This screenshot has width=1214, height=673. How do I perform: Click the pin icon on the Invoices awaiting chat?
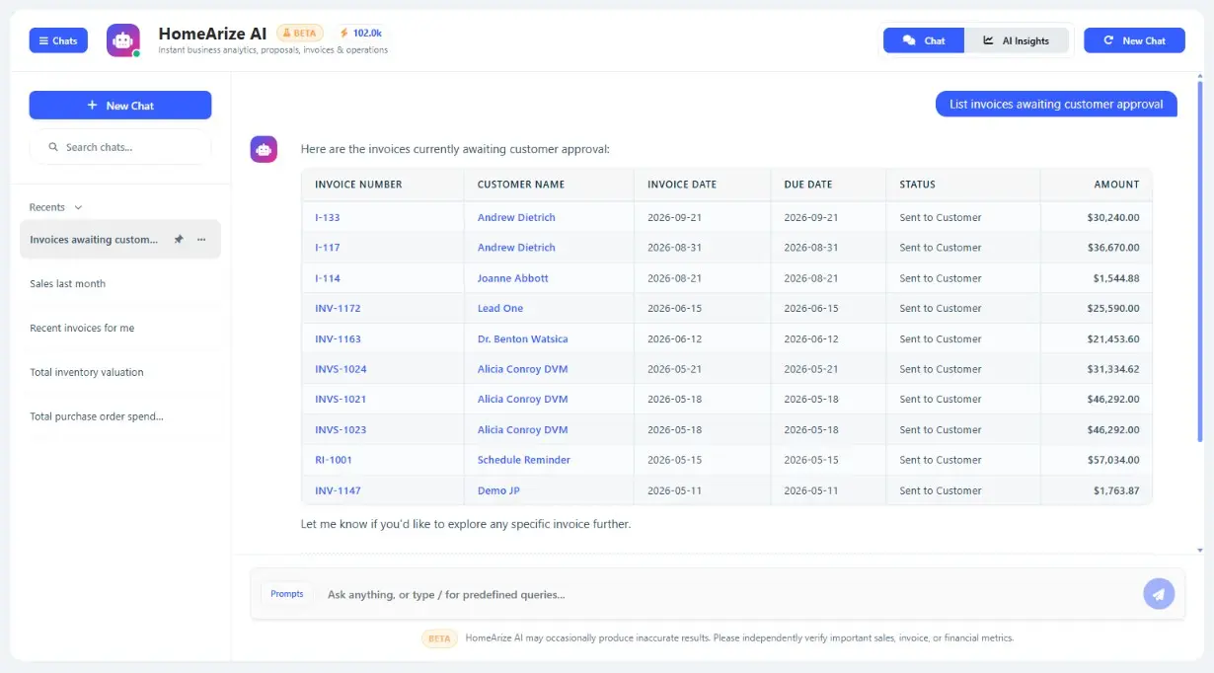[x=179, y=240]
